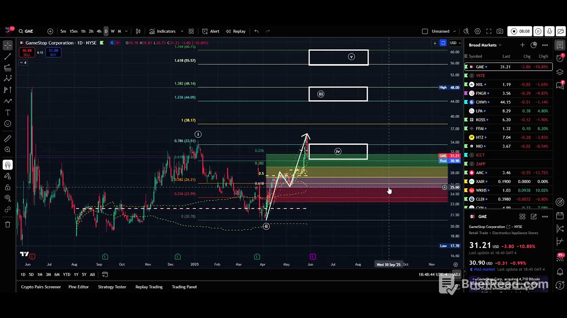Screen dimensions: 567x318
Task: Select the ruler measure tool
Action: pos(8,139)
